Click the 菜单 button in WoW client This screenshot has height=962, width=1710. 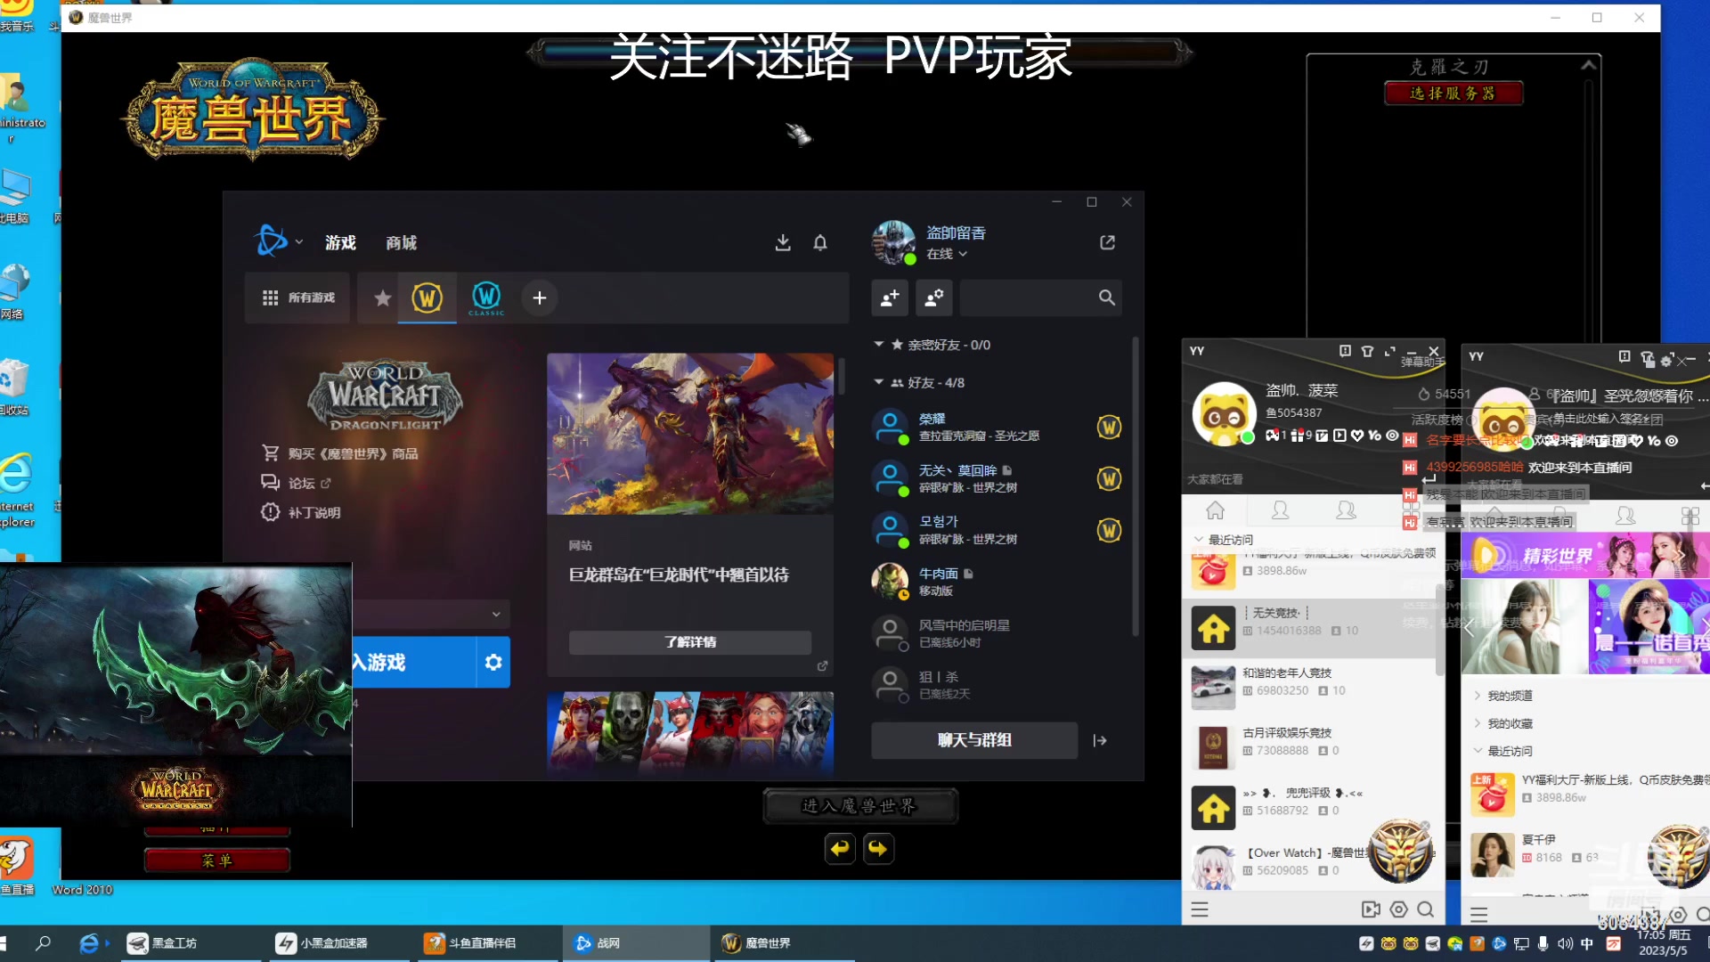217,860
